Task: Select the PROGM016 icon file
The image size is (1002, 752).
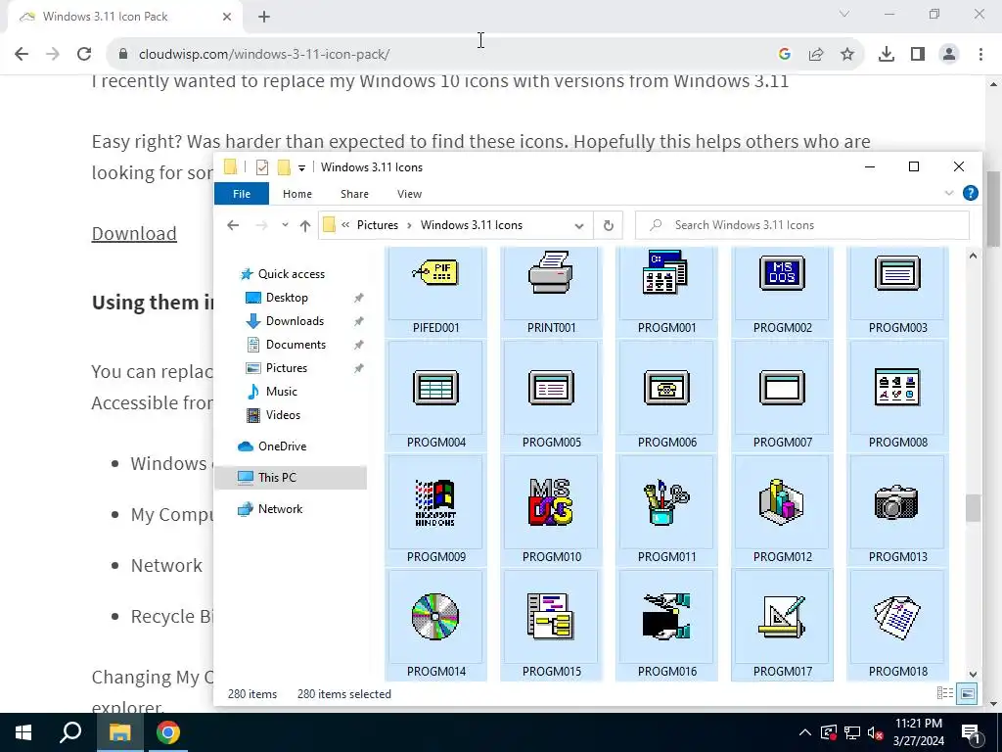Action: pyautogui.click(x=666, y=625)
